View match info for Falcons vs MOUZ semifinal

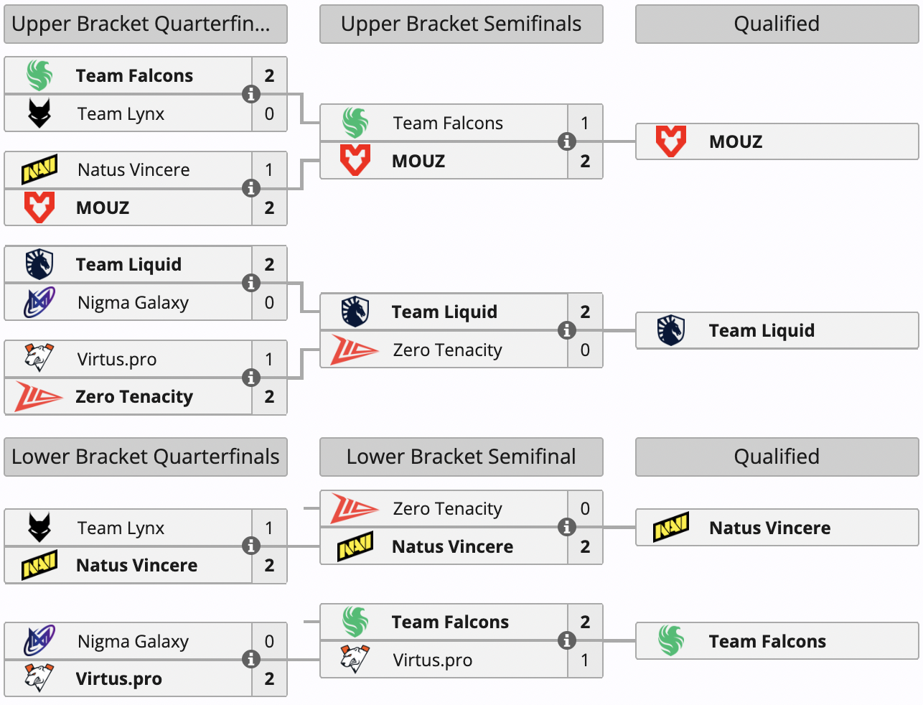tap(566, 141)
